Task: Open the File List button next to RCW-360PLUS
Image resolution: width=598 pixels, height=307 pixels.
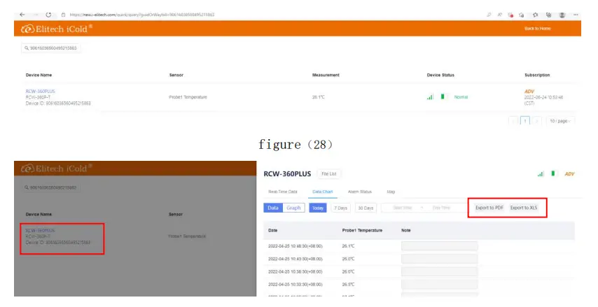Action: (x=328, y=173)
